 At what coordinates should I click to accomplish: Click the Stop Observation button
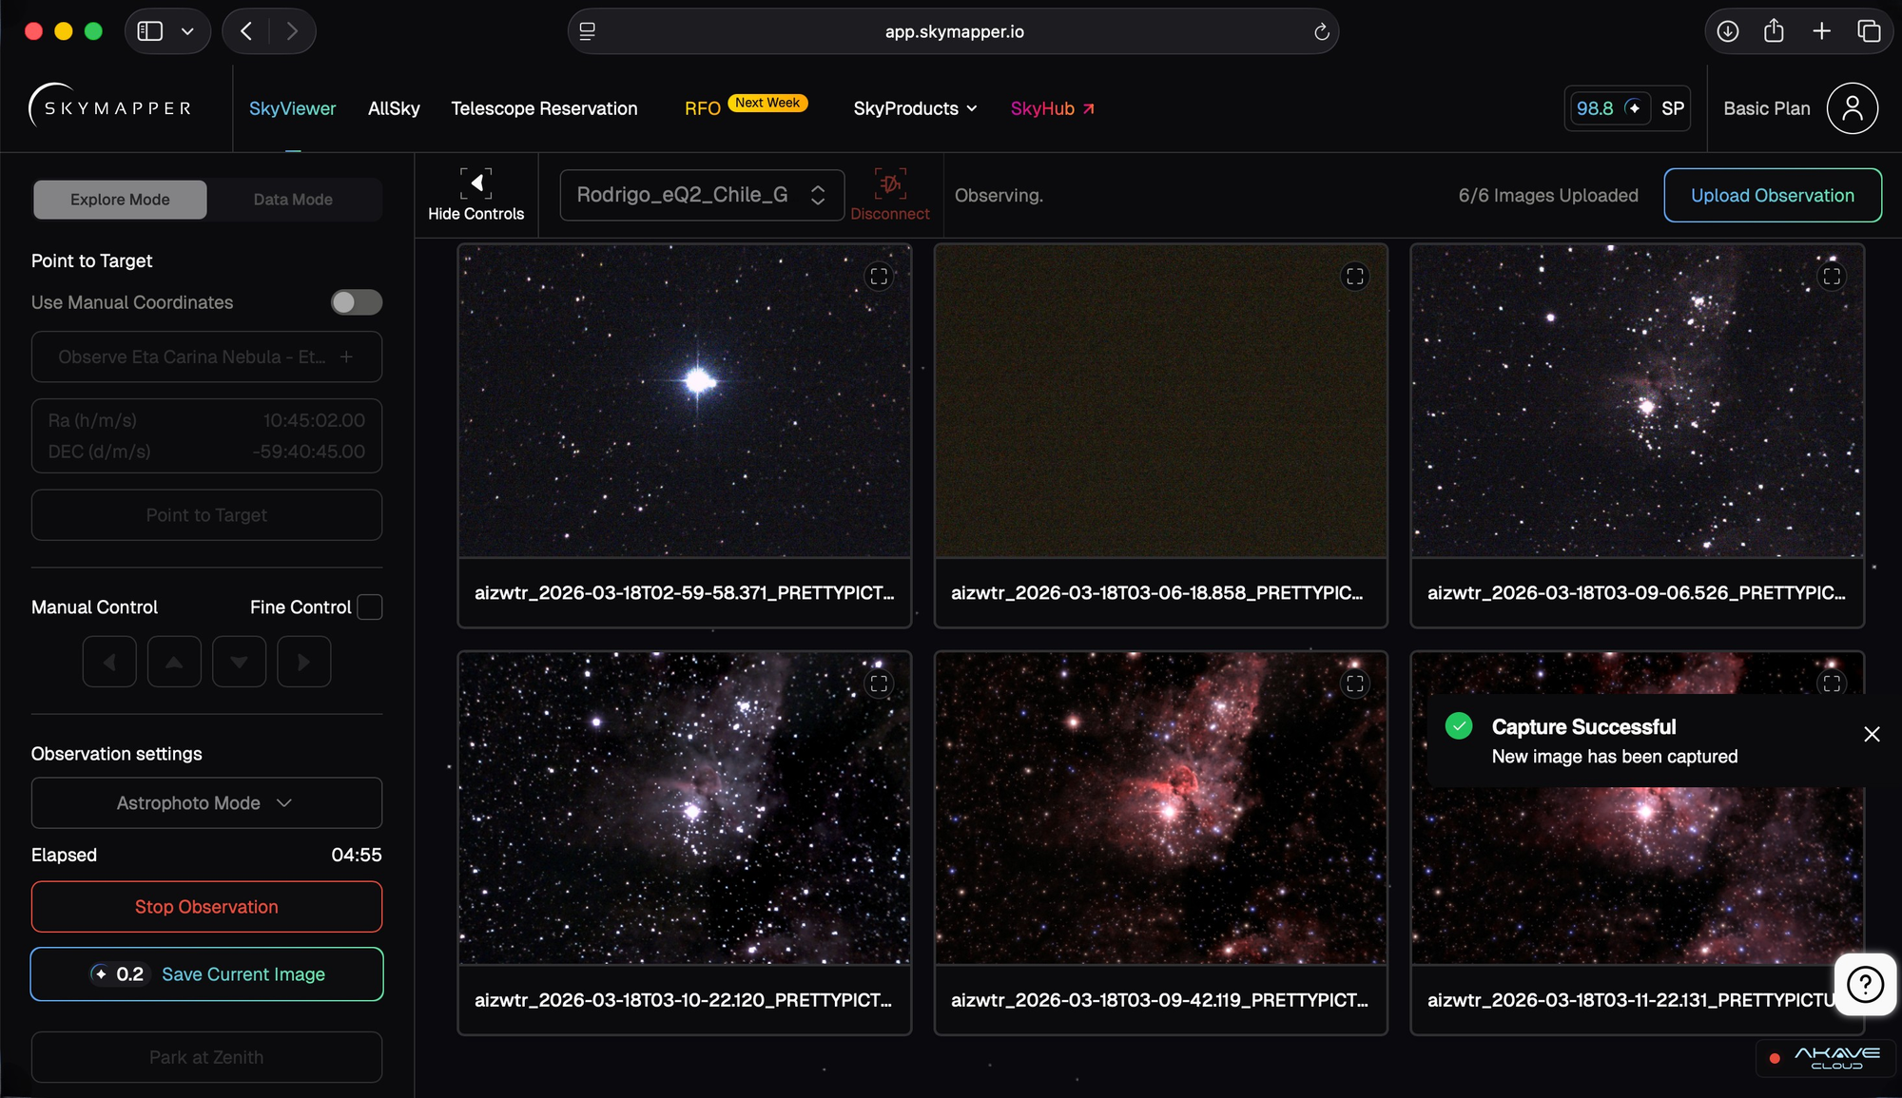[206, 907]
